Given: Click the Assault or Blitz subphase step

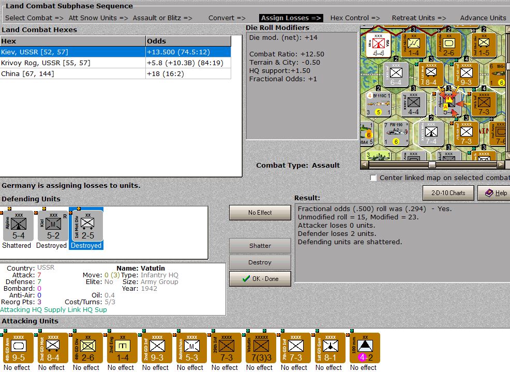Looking at the screenshot, I should coord(162,18).
